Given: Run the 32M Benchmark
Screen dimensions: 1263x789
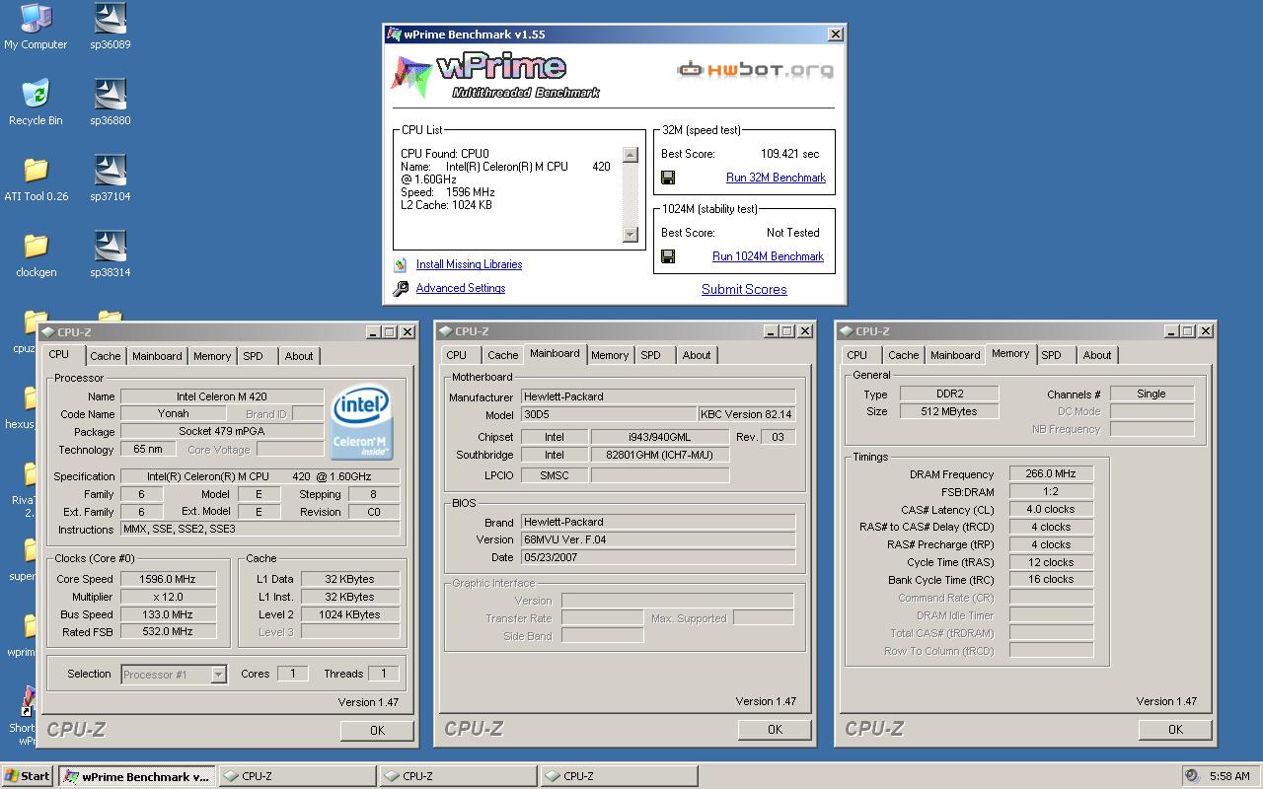Looking at the screenshot, I should coord(776,178).
